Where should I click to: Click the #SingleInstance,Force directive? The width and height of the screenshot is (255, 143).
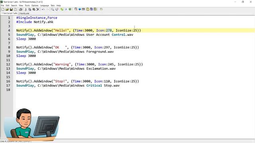click(37, 17)
